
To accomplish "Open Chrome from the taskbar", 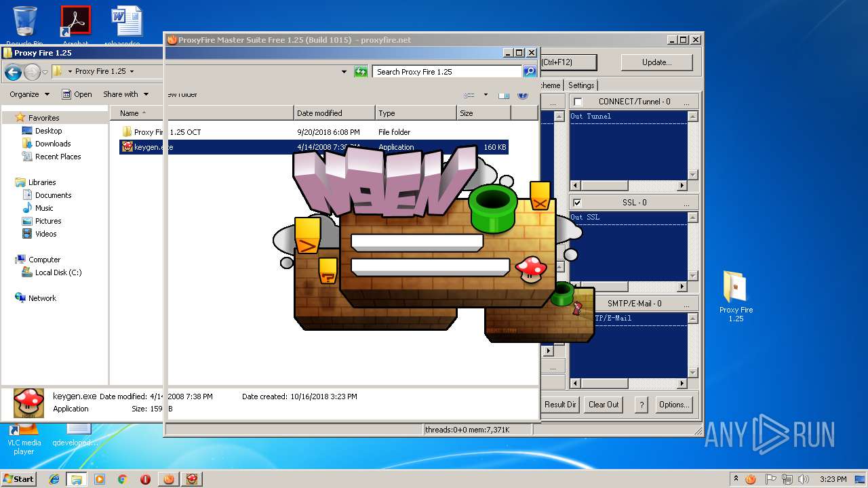I will 123,479.
